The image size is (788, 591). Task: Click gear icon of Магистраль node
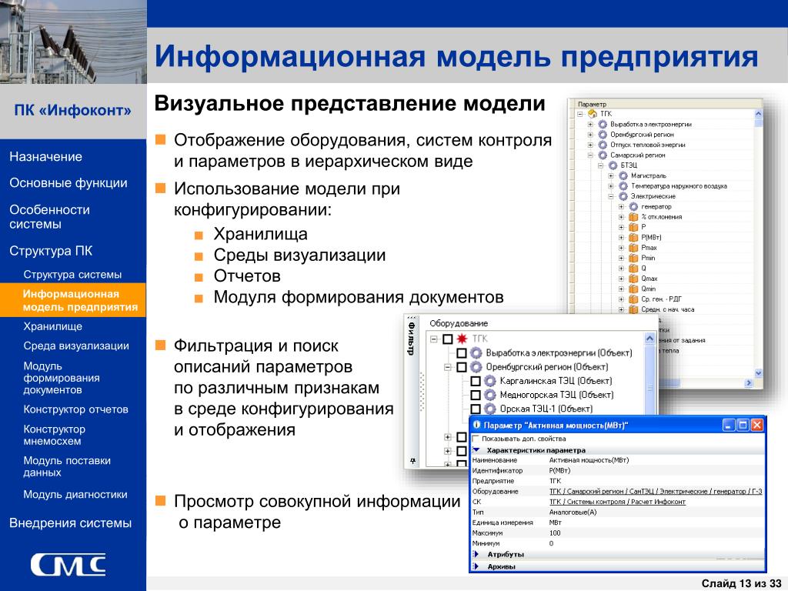coord(623,176)
